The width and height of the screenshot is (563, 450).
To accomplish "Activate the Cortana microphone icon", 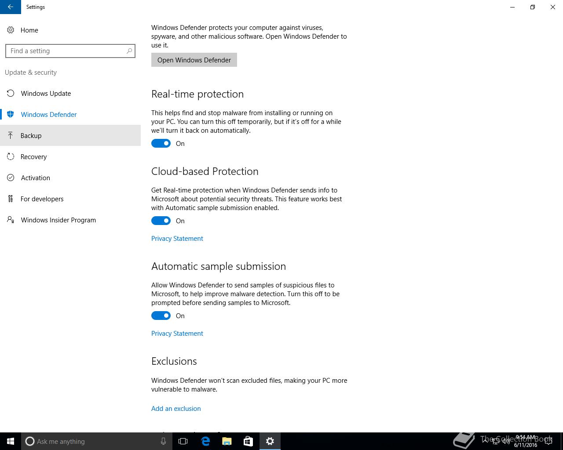I will (x=163, y=441).
